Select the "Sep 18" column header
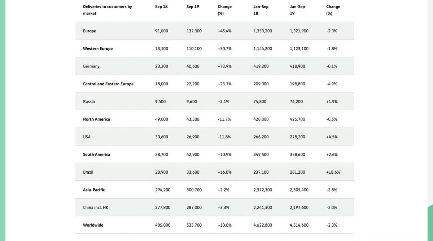Image resolution: width=433 pixels, height=241 pixels. 161,7
